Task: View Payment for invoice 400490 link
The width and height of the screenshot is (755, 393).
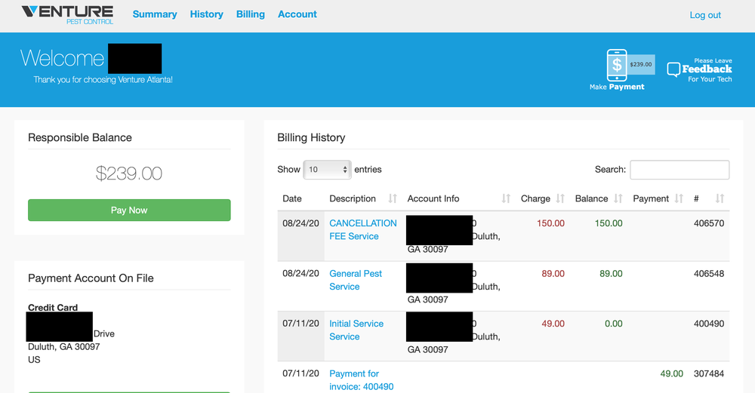Action: coord(361,379)
